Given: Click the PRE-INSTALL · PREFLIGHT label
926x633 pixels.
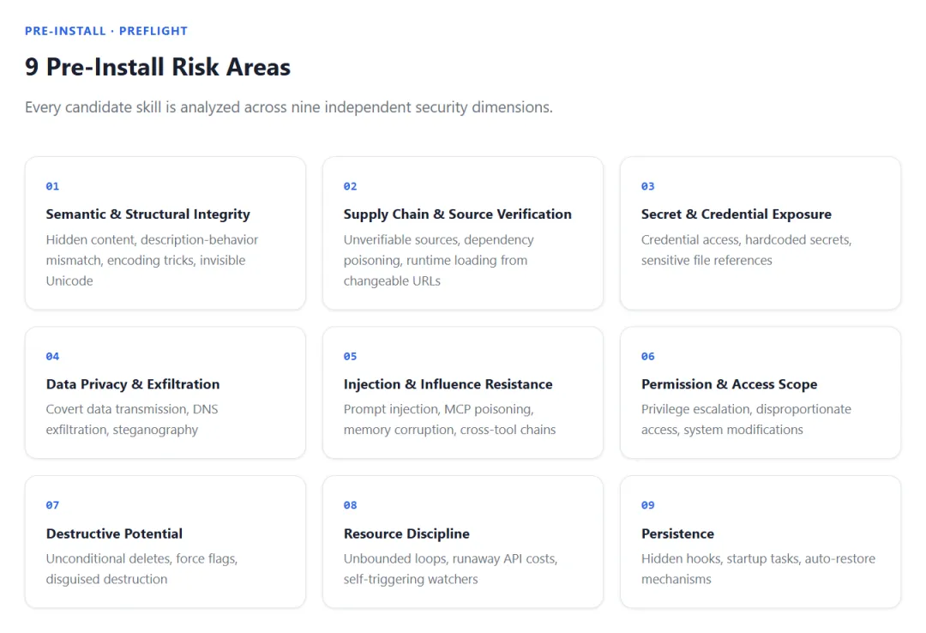Looking at the screenshot, I should (x=106, y=31).
